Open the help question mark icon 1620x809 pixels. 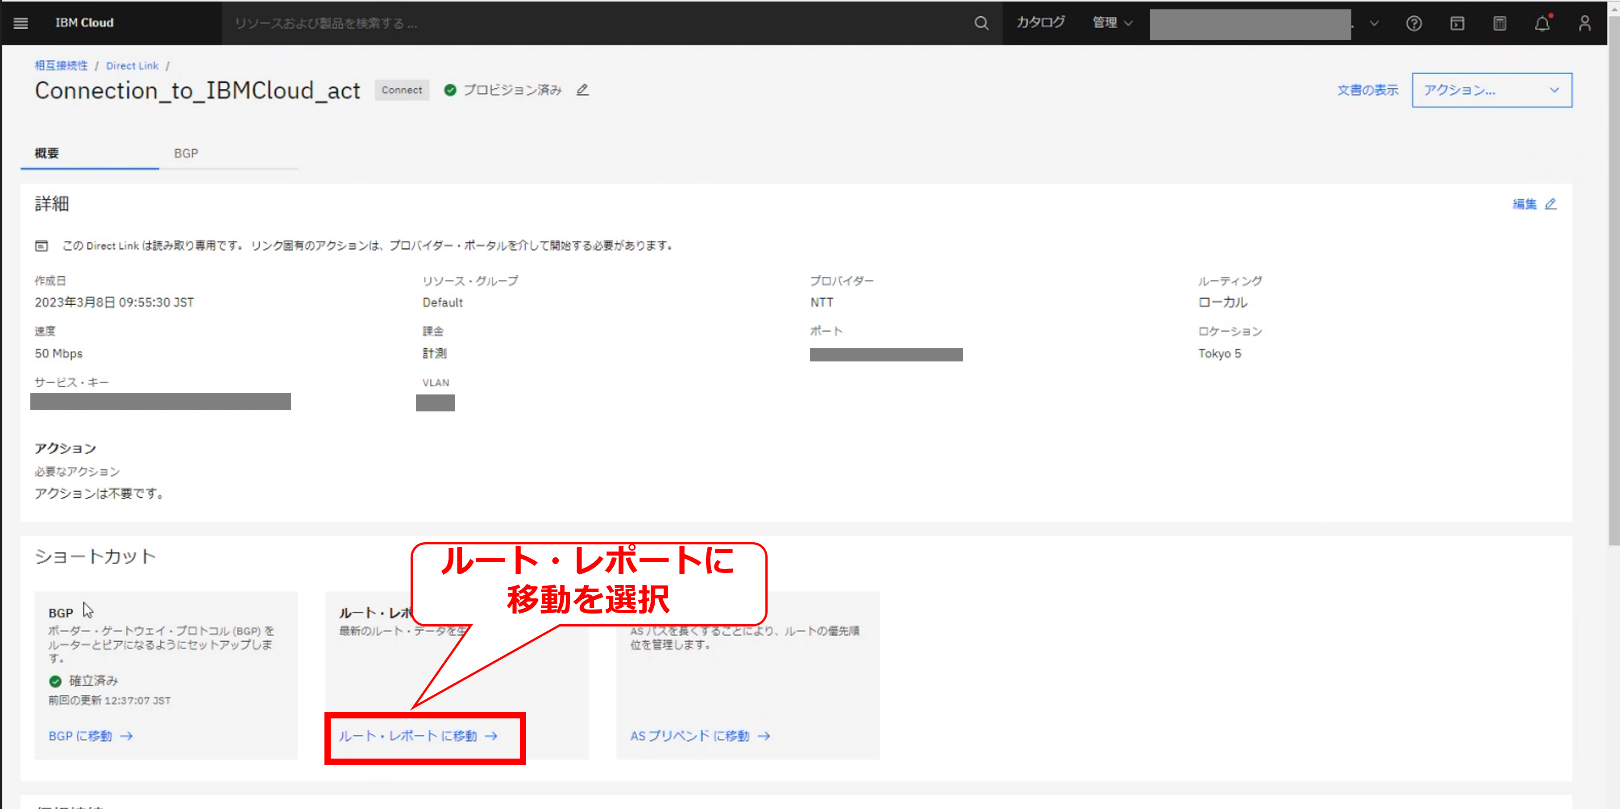(x=1414, y=23)
